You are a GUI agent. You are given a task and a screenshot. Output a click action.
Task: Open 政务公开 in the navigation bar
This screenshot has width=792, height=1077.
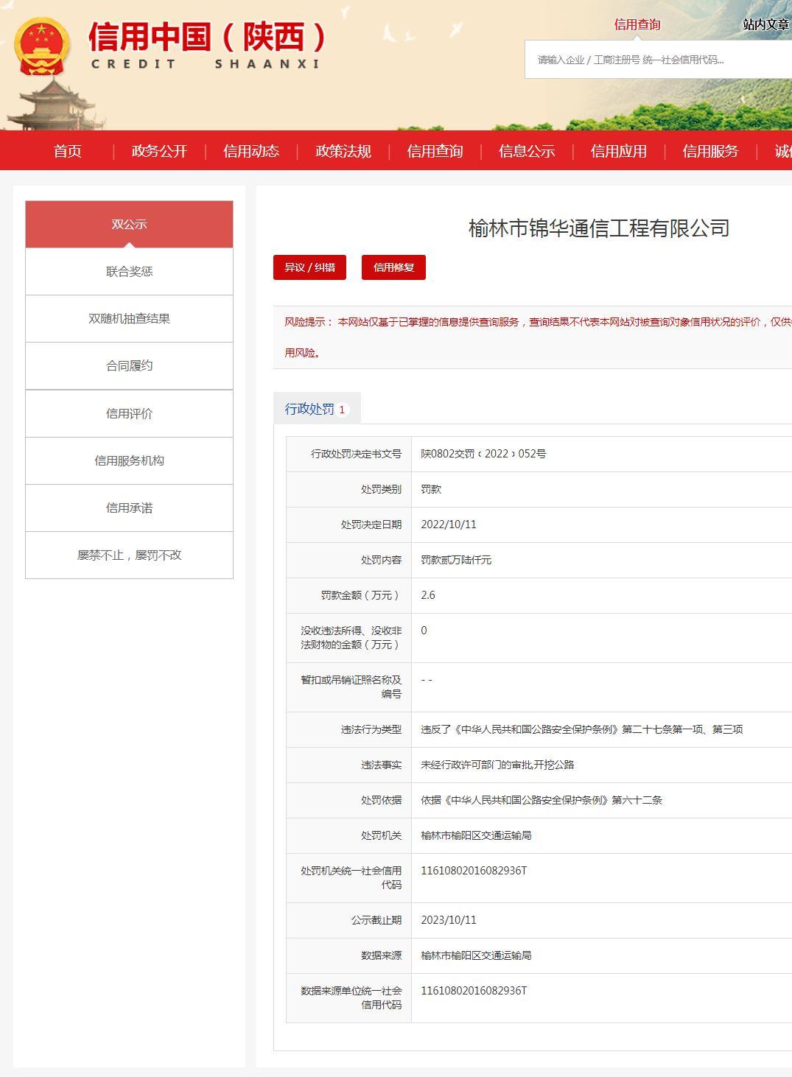coord(159,151)
